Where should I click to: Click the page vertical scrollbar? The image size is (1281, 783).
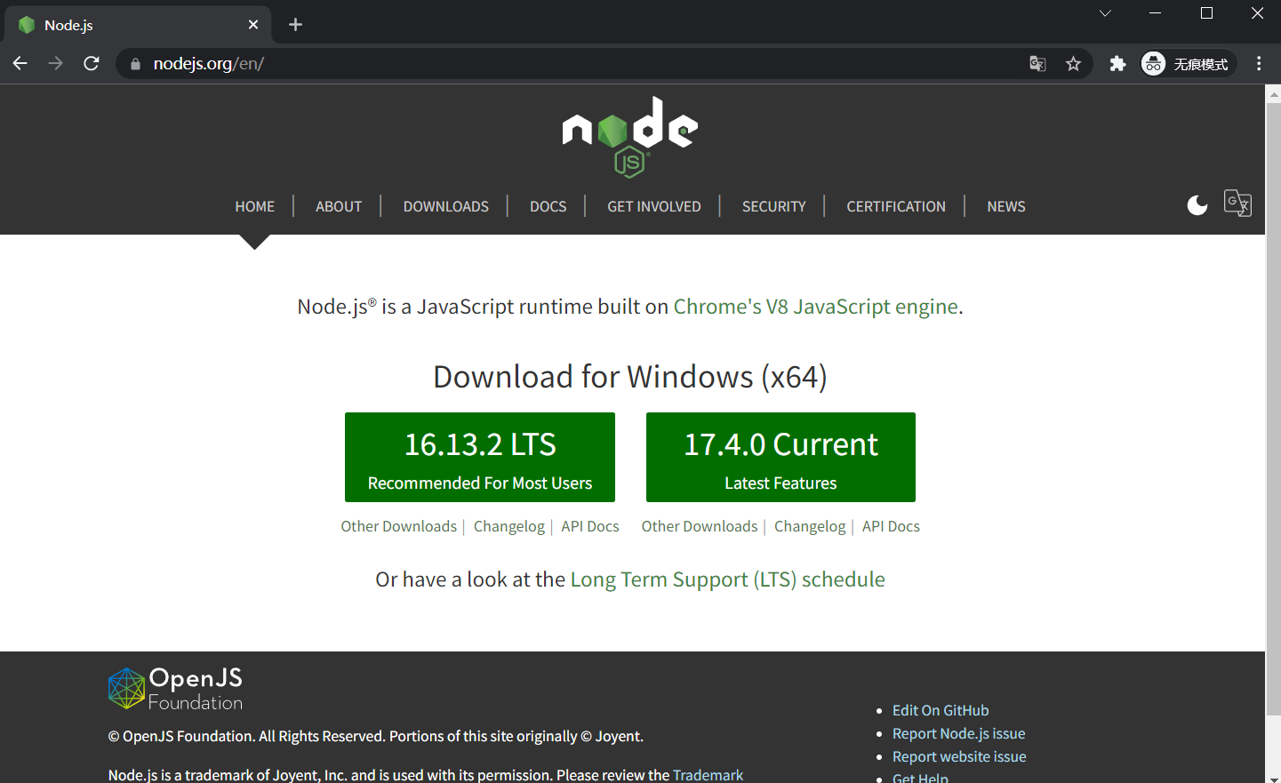point(1273,409)
